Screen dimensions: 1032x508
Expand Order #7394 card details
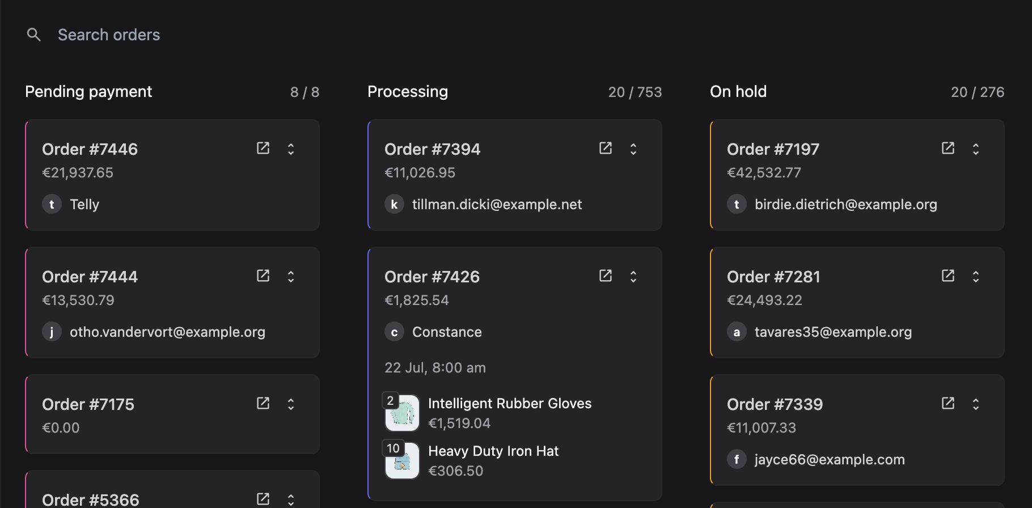click(633, 149)
